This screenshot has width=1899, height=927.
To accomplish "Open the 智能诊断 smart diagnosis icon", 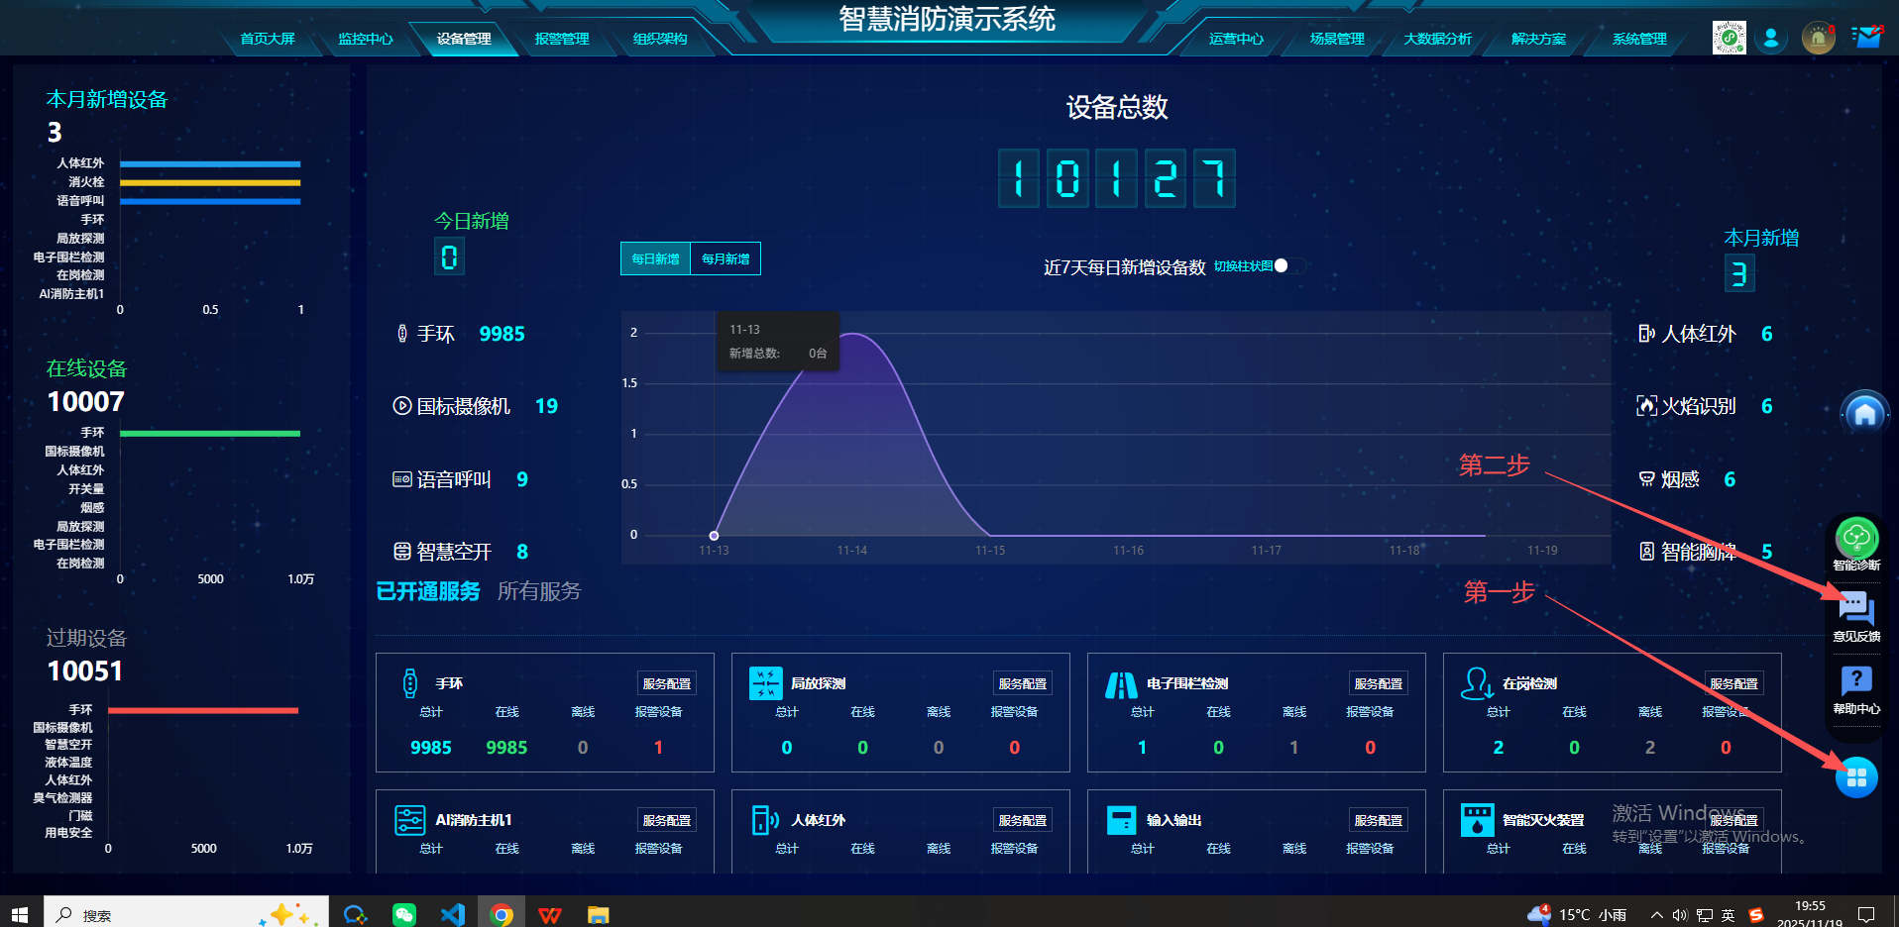I will coord(1856,540).
